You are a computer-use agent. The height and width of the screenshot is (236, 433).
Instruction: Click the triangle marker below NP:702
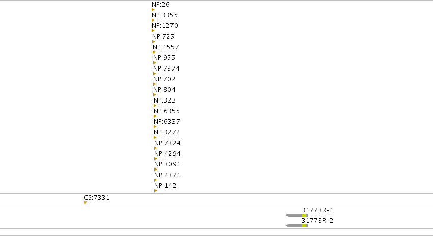tap(155, 84)
